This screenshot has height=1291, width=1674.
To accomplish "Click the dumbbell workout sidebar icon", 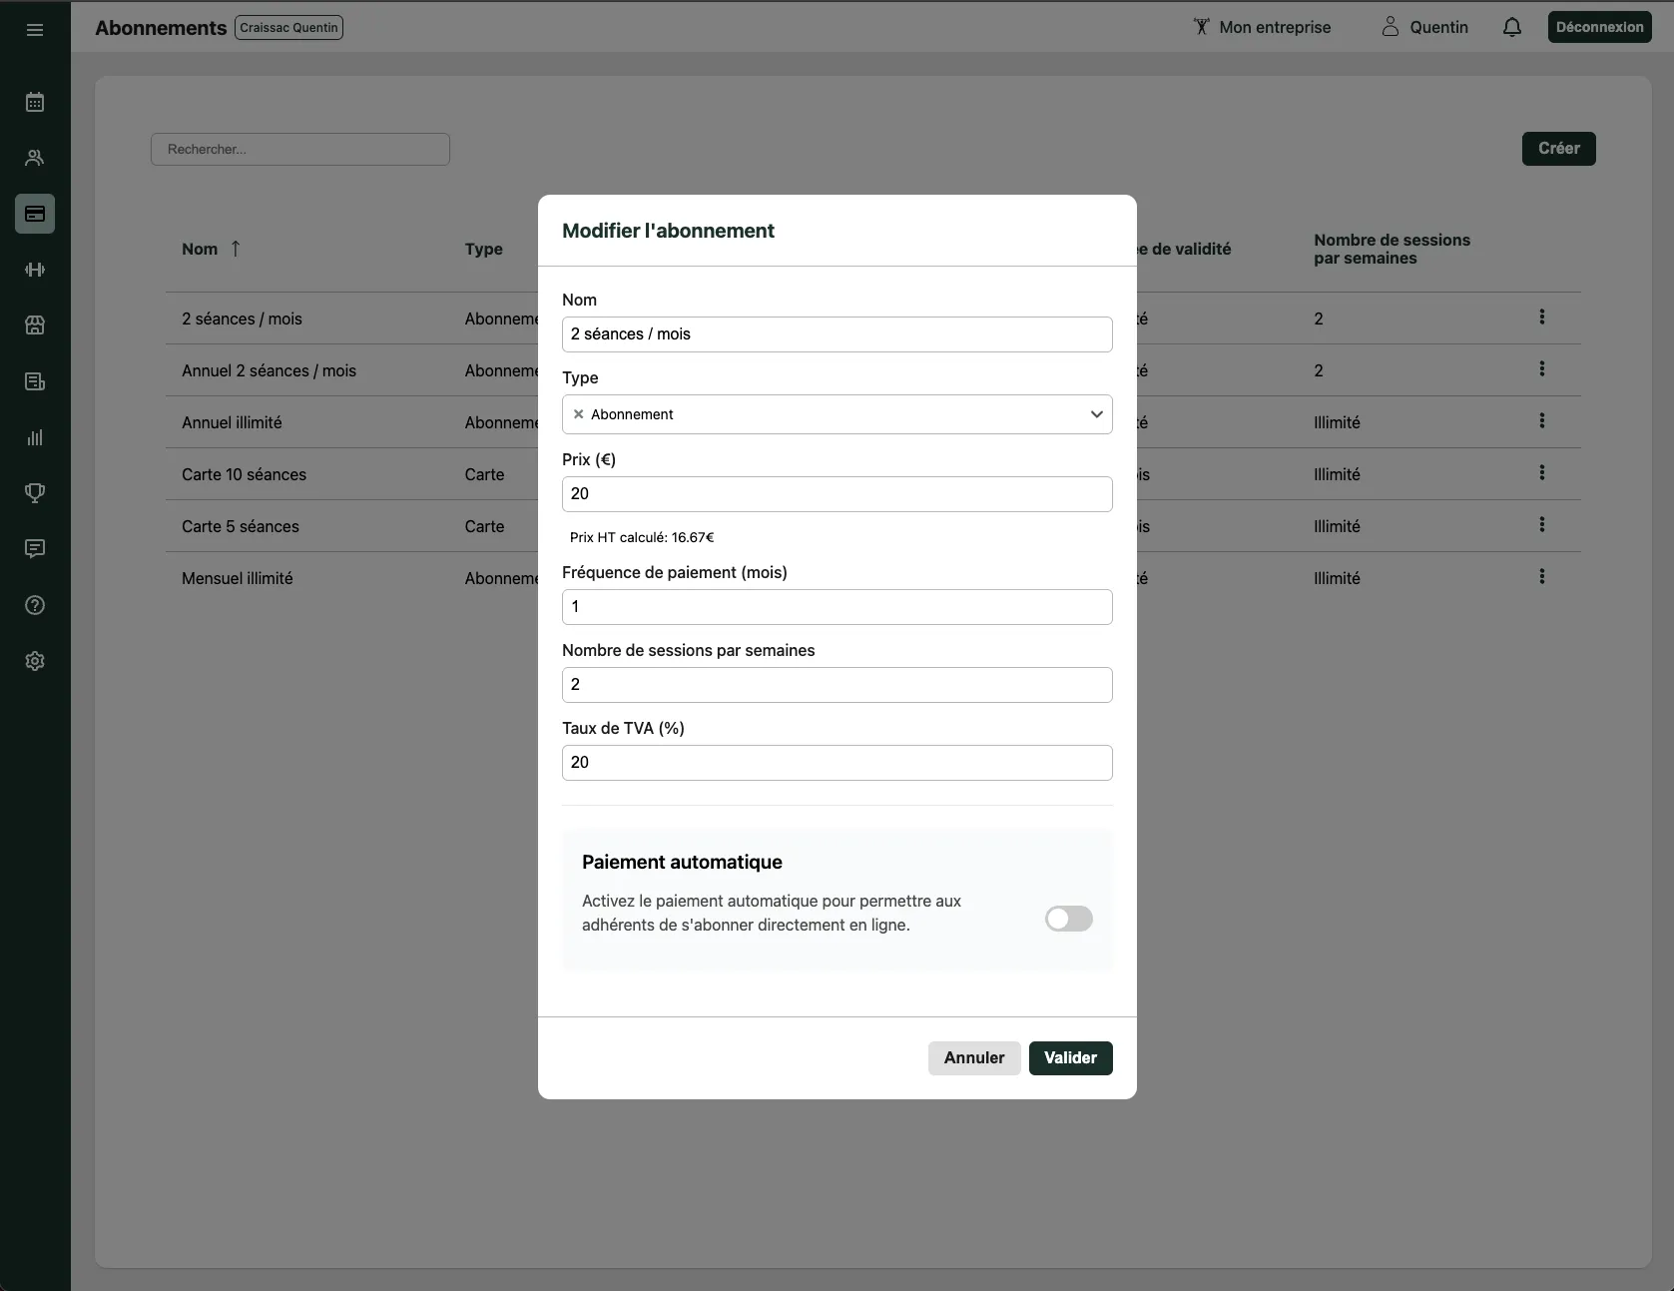I will point(35,270).
